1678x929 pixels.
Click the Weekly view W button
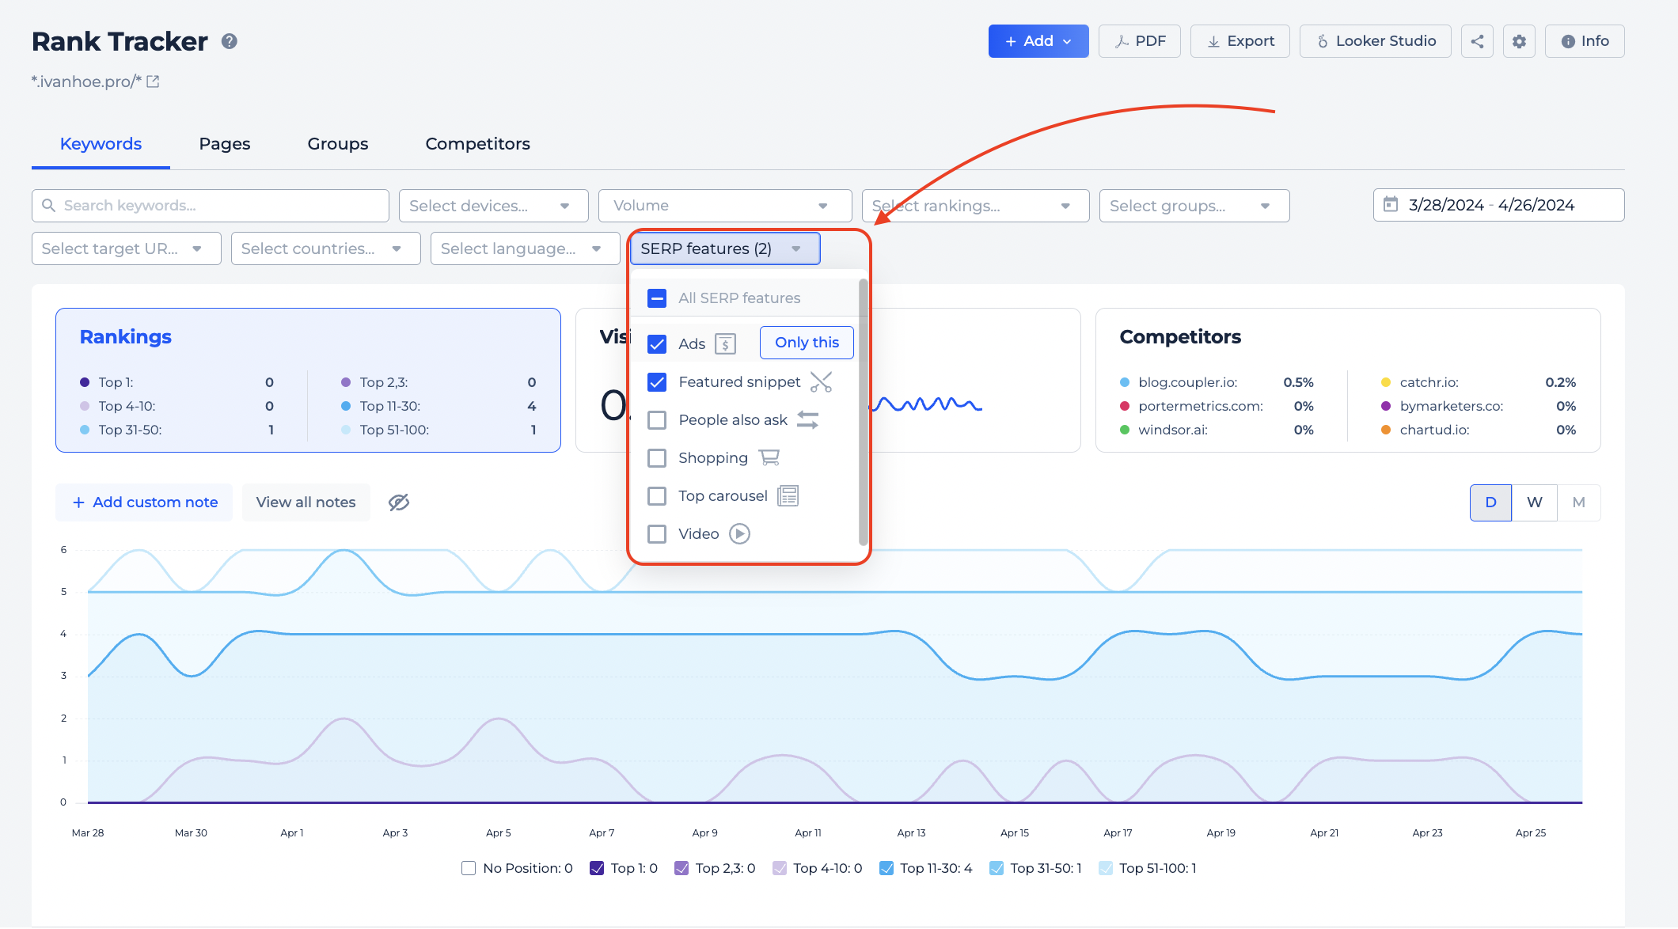coord(1532,501)
